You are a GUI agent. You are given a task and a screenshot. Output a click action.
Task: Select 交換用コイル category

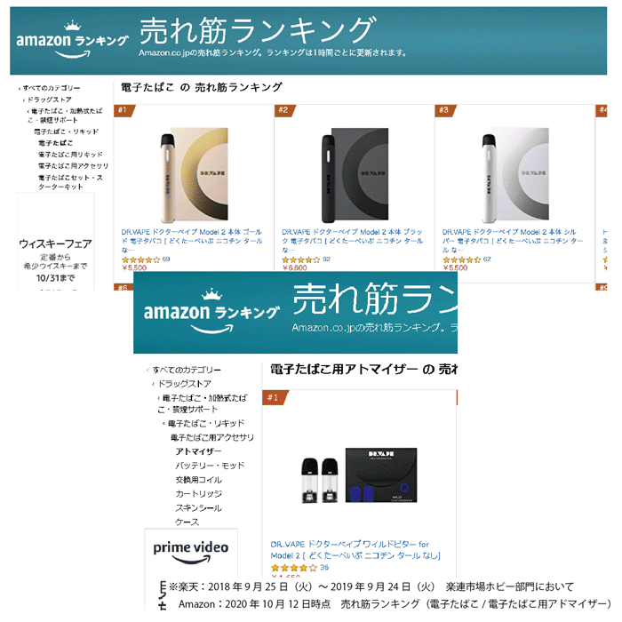point(199,480)
